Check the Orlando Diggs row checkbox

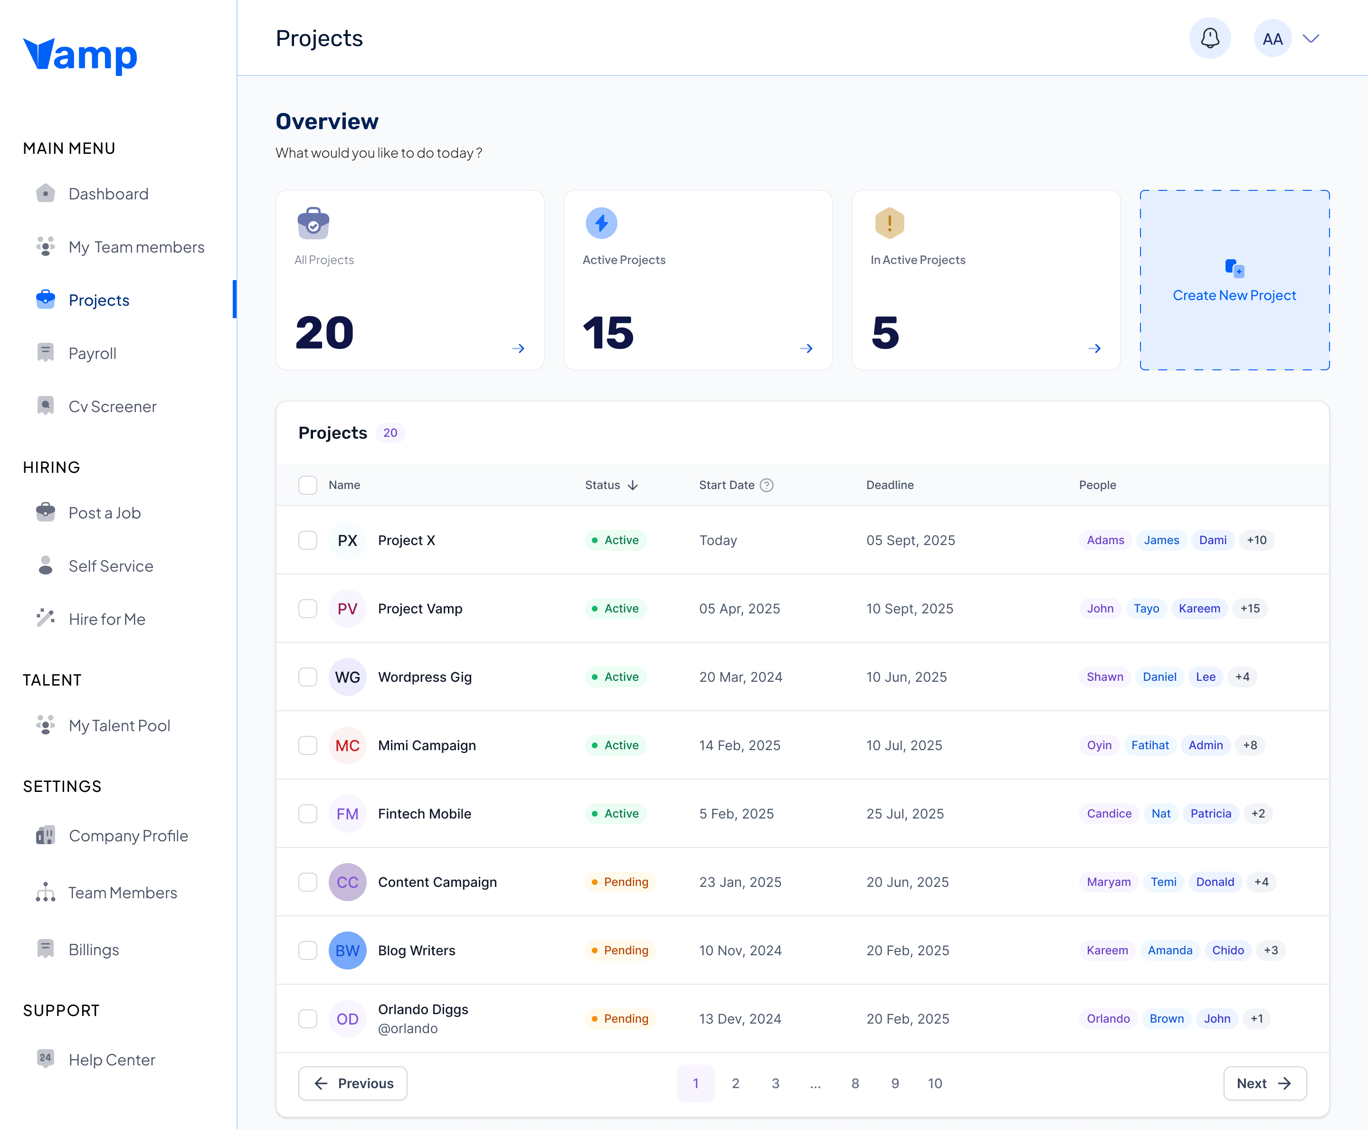[308, 1018]
